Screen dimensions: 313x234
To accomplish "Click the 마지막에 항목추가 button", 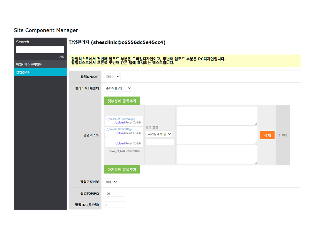I will tap(122, 170).
